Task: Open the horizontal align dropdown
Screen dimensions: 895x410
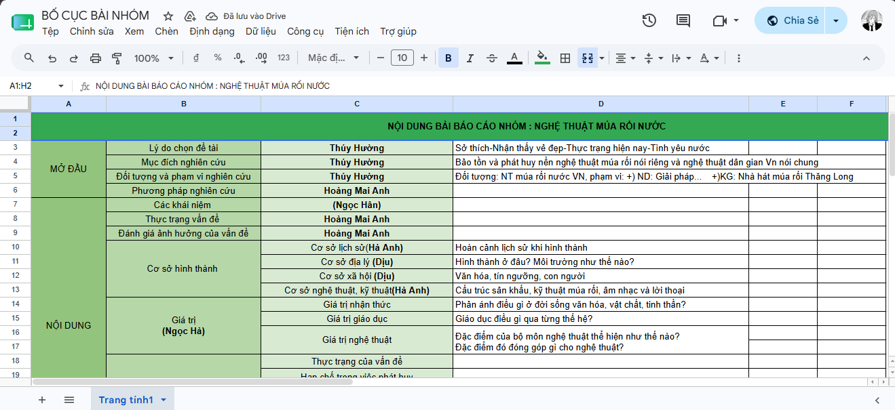Action: click(625, 58)
